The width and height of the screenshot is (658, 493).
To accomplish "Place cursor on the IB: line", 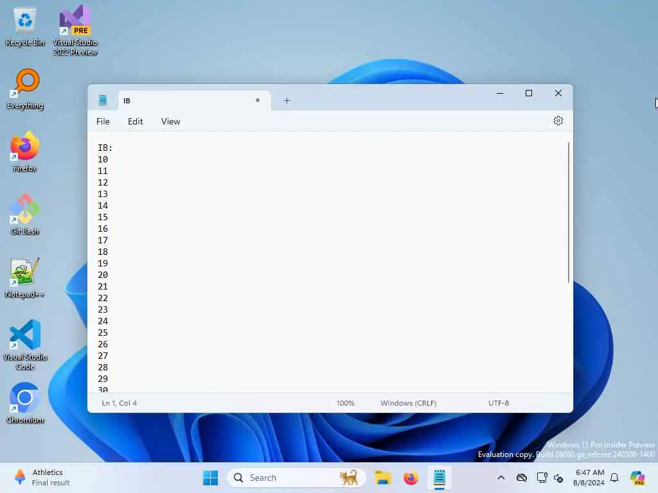I will pyautogui.click(x=105, y=148).
